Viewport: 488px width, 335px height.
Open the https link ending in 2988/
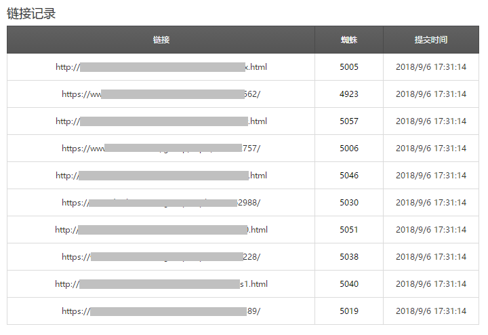pyautogui.click(x=161, y=203)
